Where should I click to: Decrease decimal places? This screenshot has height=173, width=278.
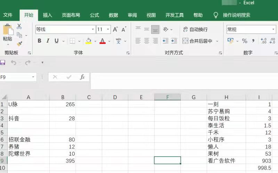[272, 41]
